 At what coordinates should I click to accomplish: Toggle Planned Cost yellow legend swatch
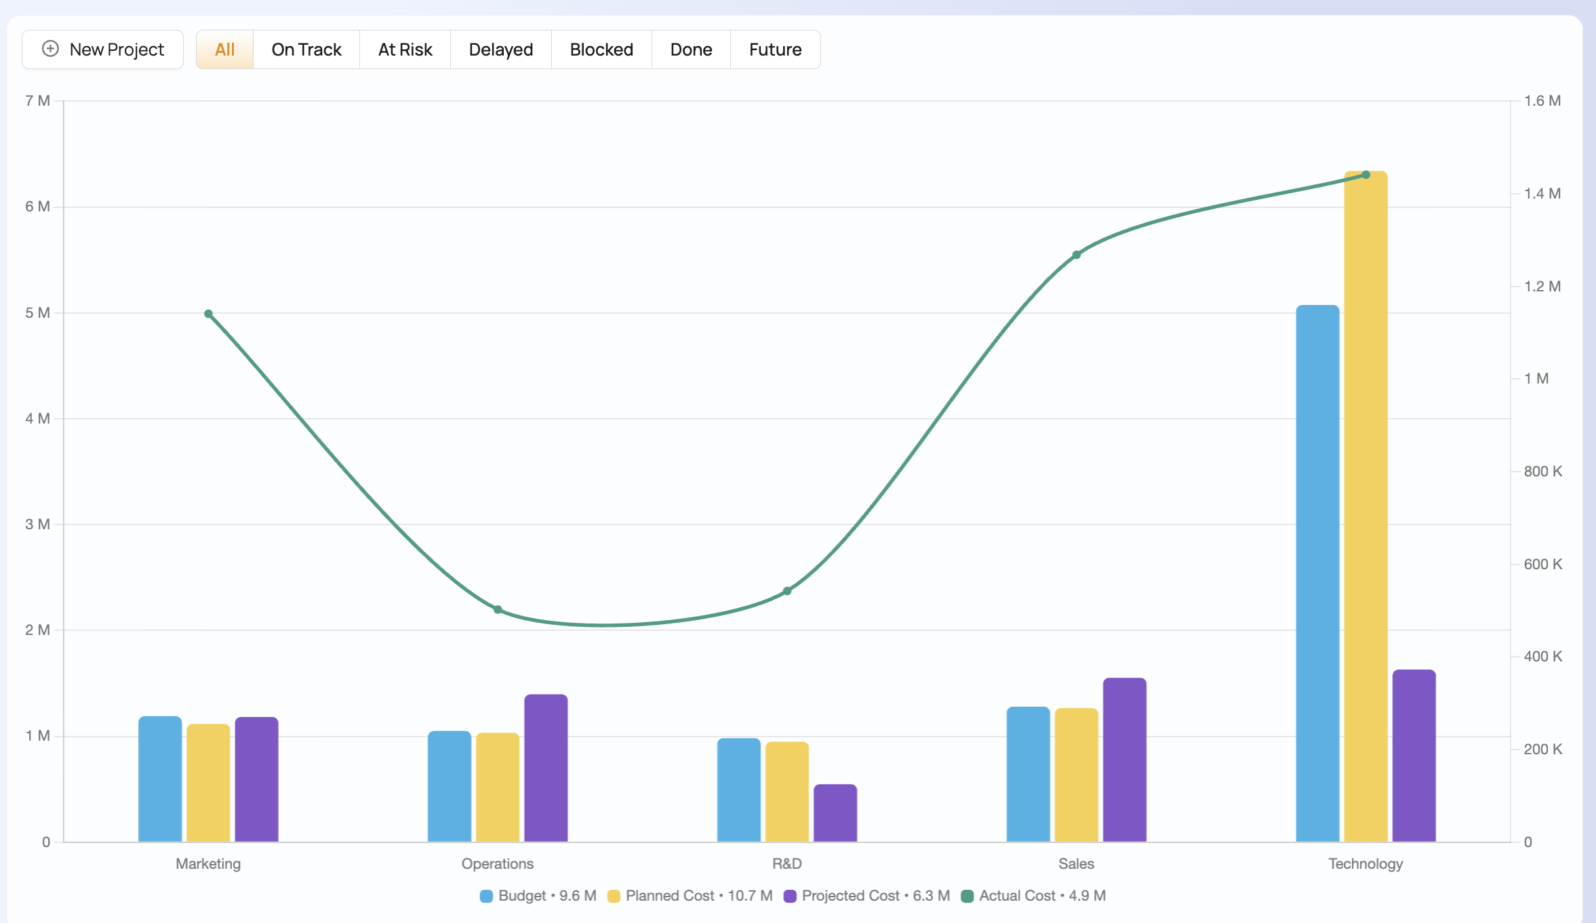click(614, 896)
